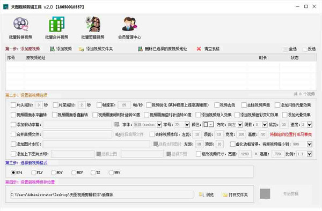Open the 字体 font dropdown
This screenshot has height=211, width=322.
[159, 125]
